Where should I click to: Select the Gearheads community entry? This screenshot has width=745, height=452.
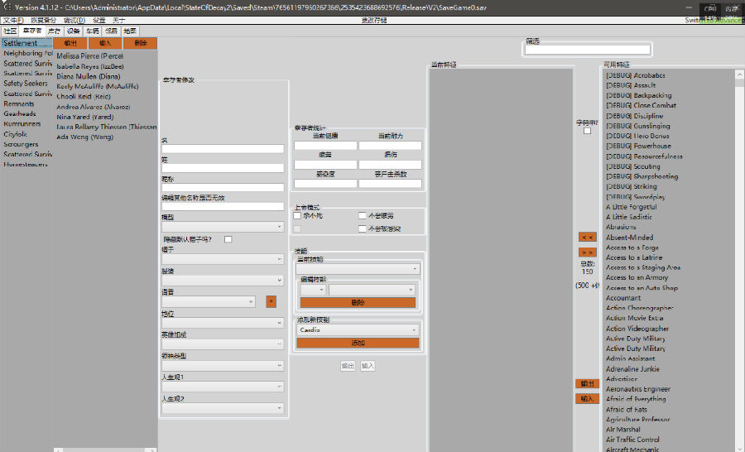(20, 113)
